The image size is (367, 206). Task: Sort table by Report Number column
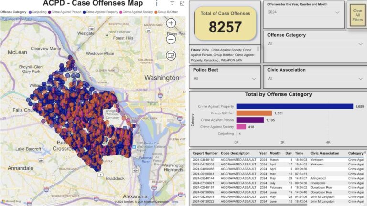coord(205,153)
